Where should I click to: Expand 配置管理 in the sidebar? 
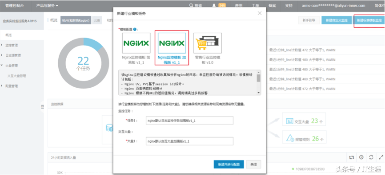pyautogui.click(x=11, y=86)
